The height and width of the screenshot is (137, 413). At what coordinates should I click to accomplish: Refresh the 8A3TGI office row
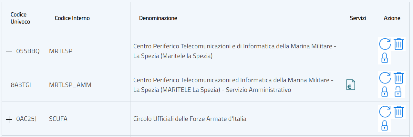click(385, 78)
